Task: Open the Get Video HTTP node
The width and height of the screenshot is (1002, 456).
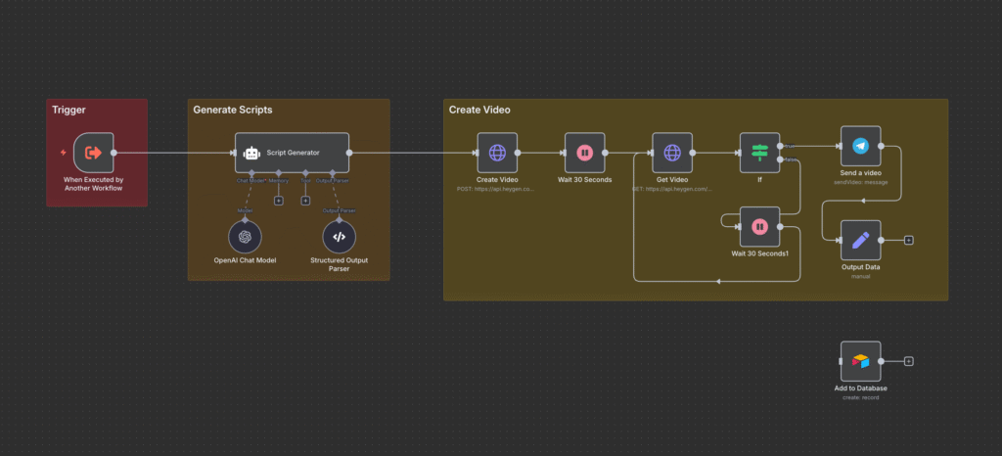Action: pos(672,153)
